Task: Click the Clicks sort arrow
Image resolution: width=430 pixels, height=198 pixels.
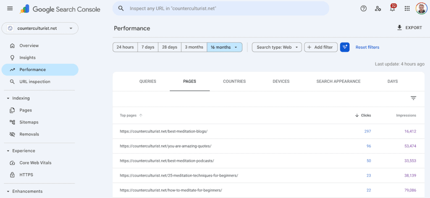Action: point(357,115)
